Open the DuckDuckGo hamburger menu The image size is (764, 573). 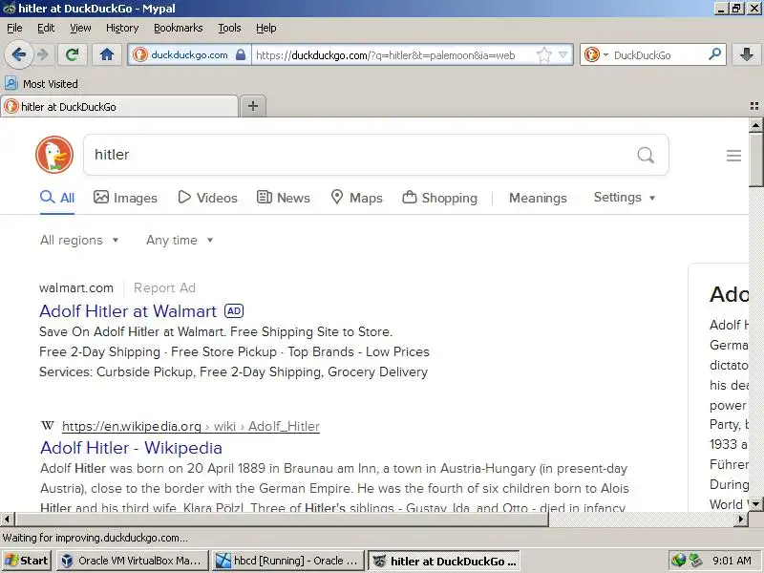pyautogui.click(x=733, y=156)
